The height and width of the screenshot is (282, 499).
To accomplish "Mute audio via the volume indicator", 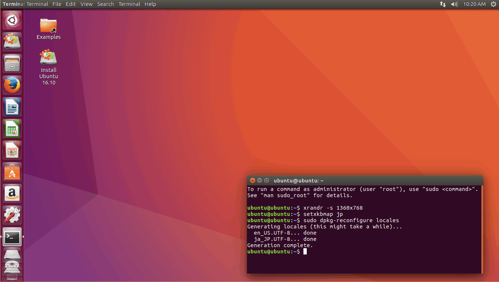I will coord(455,4).
